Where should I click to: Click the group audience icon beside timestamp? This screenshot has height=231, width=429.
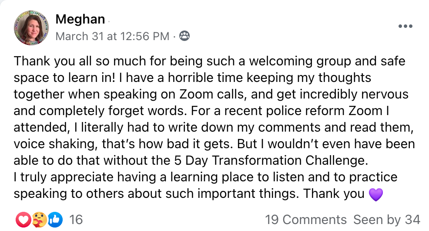185,36
